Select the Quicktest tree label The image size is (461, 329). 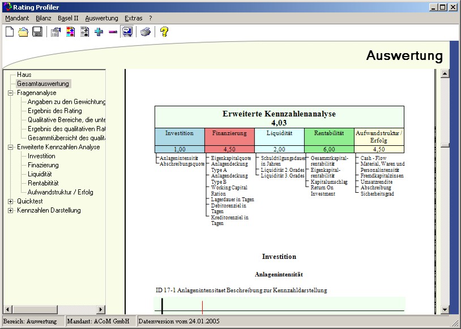point(29,201)
